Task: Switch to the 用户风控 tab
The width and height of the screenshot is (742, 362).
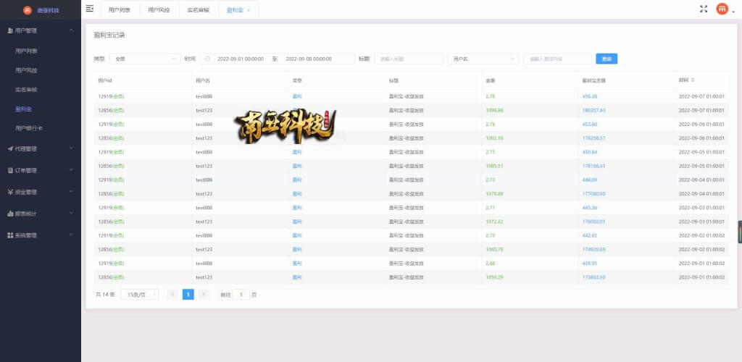Action: pyautogui.click(x=159, y=10)
